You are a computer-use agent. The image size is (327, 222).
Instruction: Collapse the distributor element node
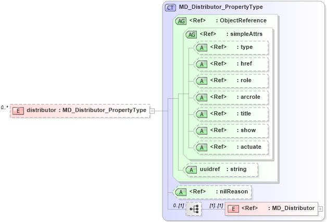[152, 111]
